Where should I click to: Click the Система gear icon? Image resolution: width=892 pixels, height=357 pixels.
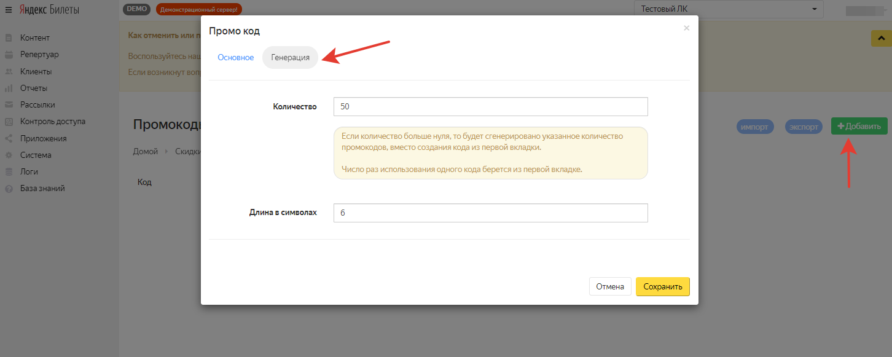[x=9, y=155]
